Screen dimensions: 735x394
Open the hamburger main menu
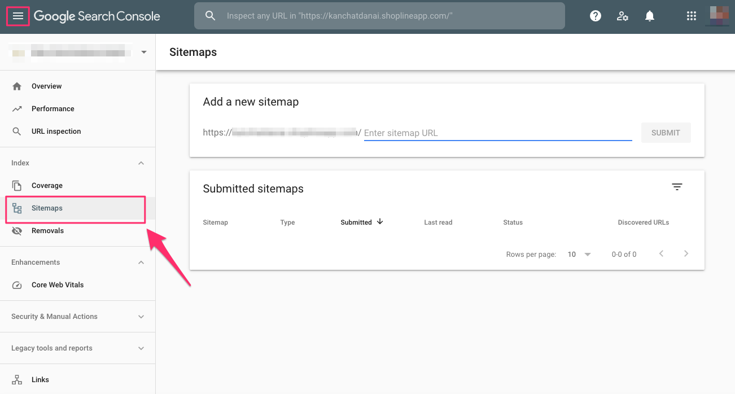18,16
